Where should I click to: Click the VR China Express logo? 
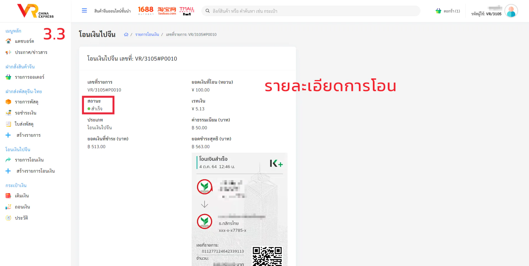coord(35,11)
